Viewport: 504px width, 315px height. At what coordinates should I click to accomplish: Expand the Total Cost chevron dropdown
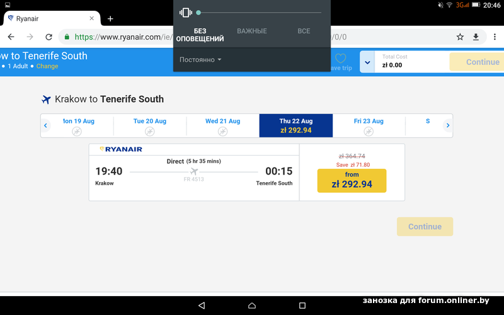tap(367, 62)
